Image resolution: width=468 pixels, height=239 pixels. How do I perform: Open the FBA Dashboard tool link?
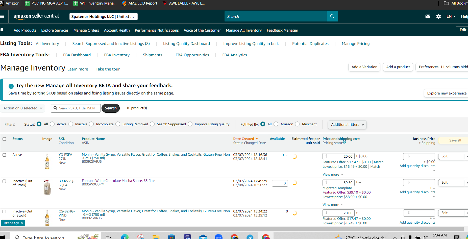(x=77, y=55)
